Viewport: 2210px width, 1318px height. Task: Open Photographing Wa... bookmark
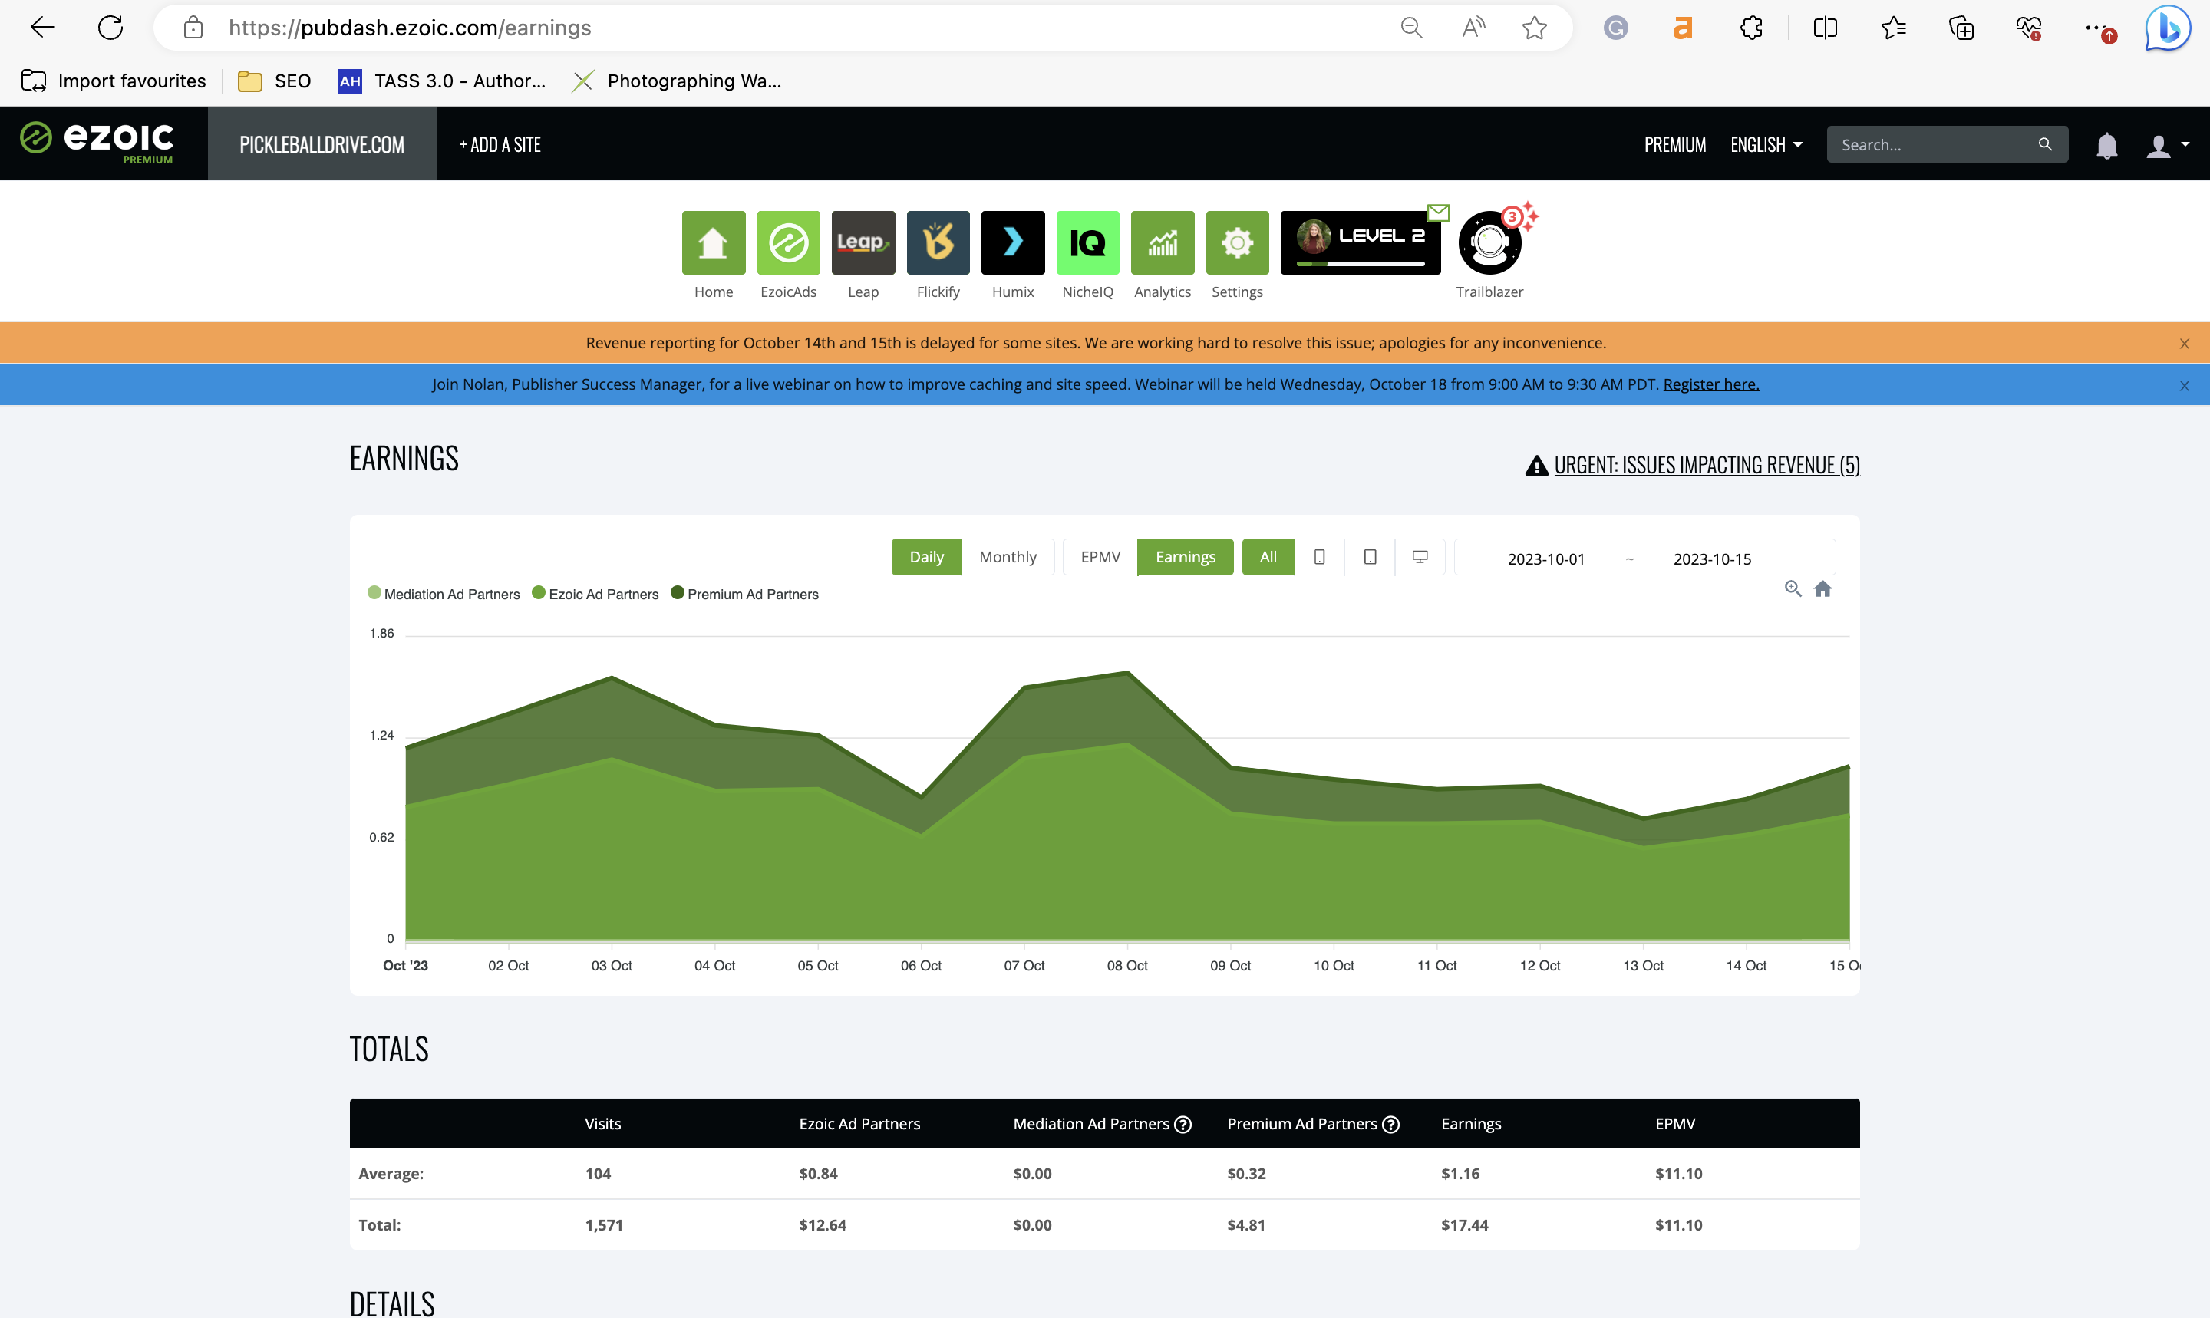[677, 81]
